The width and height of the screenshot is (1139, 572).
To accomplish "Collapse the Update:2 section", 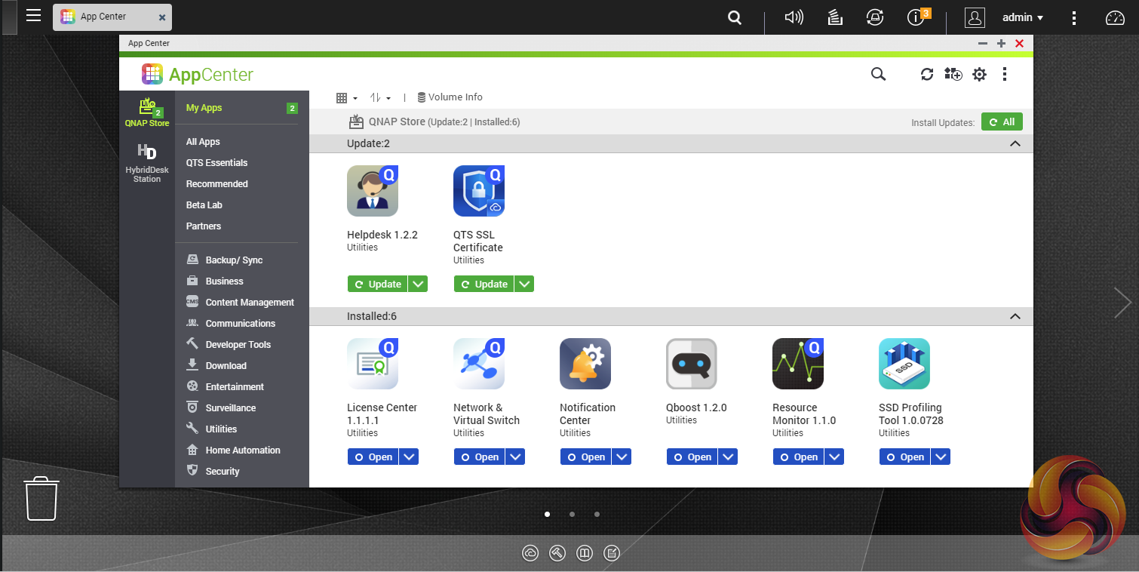I will pyautogui.click(x=1015, y=143).
